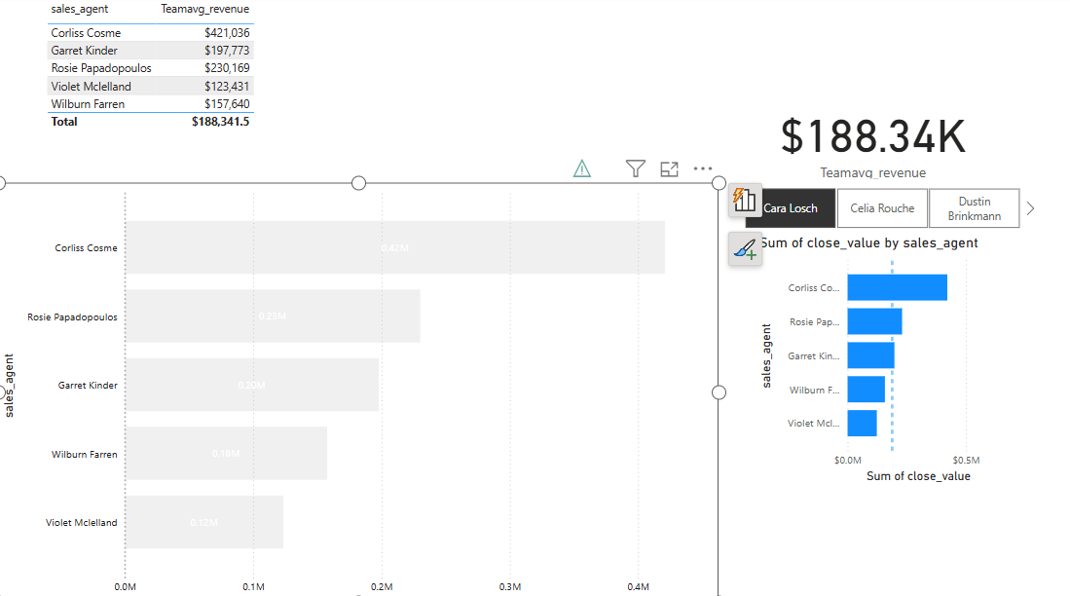The height and width of the screenshot is (596, 1070).
Task: Click Rosie Papadopoulos grey bar in large chart
Action: 273,317
